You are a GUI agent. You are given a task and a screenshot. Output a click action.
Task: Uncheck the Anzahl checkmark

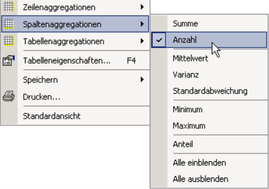tap(159, 40)
